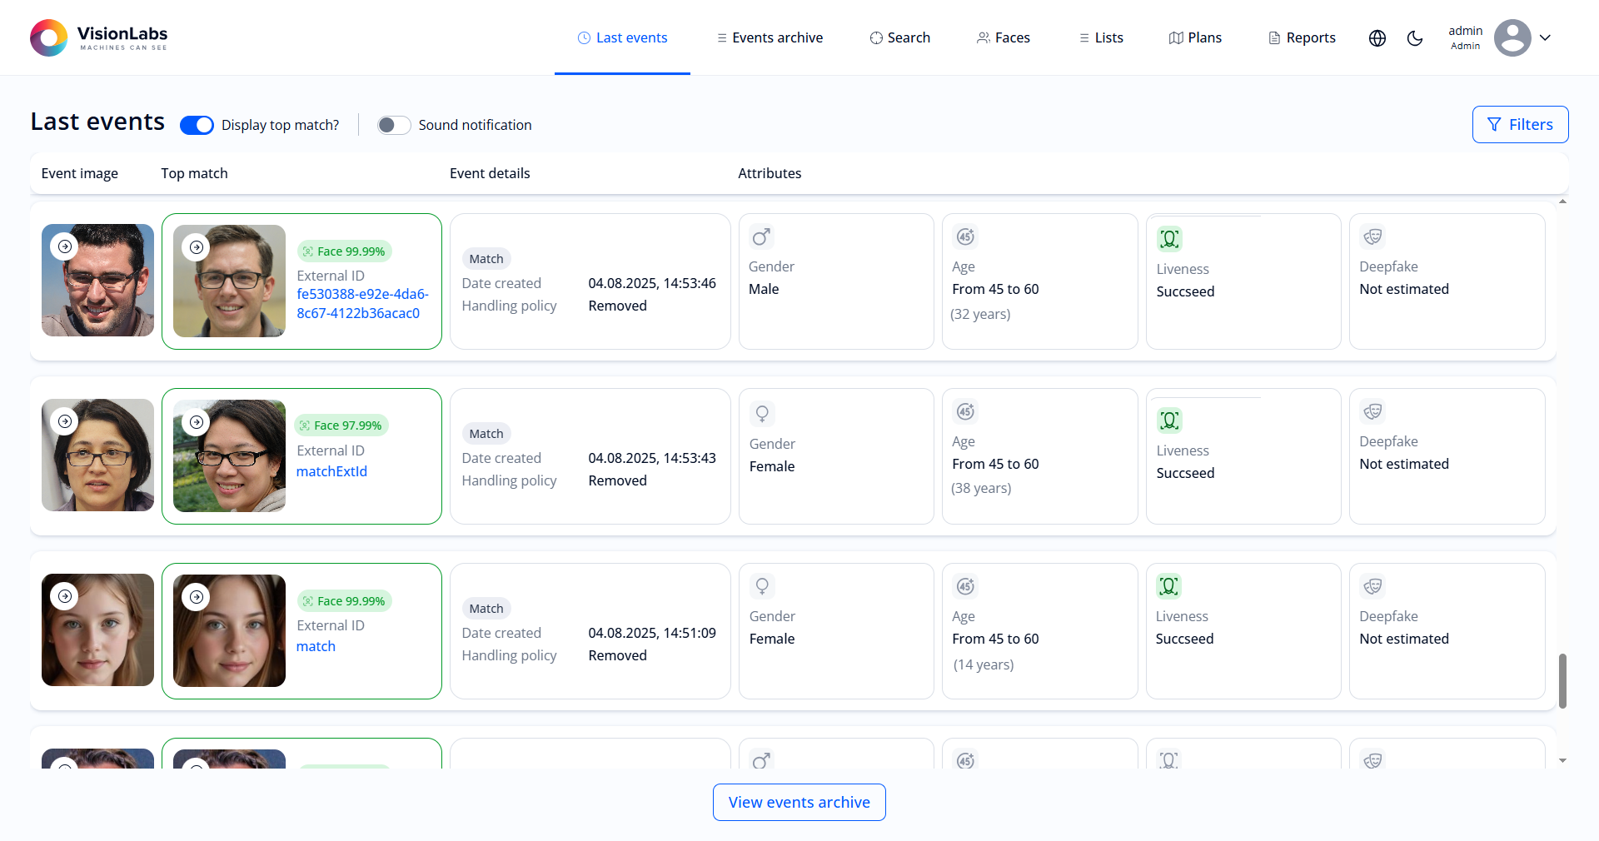Click the arrow icon on the top match photo
Image resolution: width=1599 pixels, height=841 pixels.
tap(196, 246)
